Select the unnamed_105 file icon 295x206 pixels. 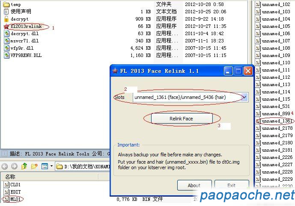(x=258, y=26)
